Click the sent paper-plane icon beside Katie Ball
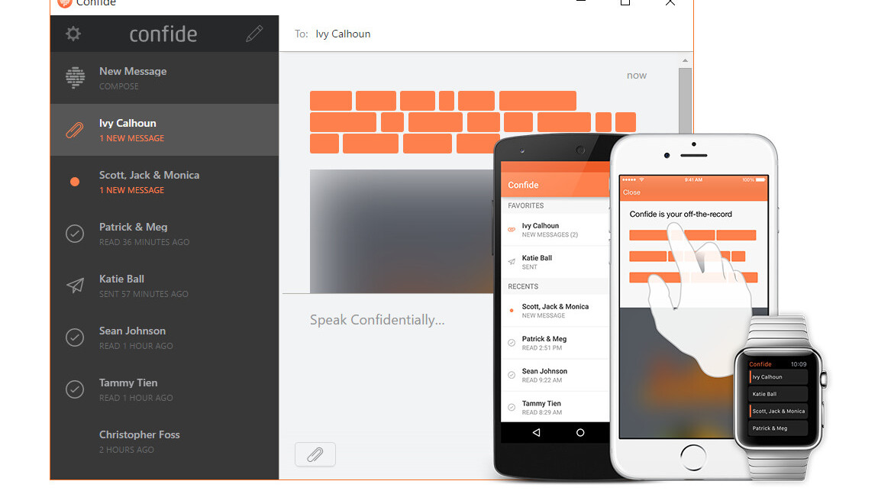This screenshot has height=494, width=878. click(x=74, y=286)
